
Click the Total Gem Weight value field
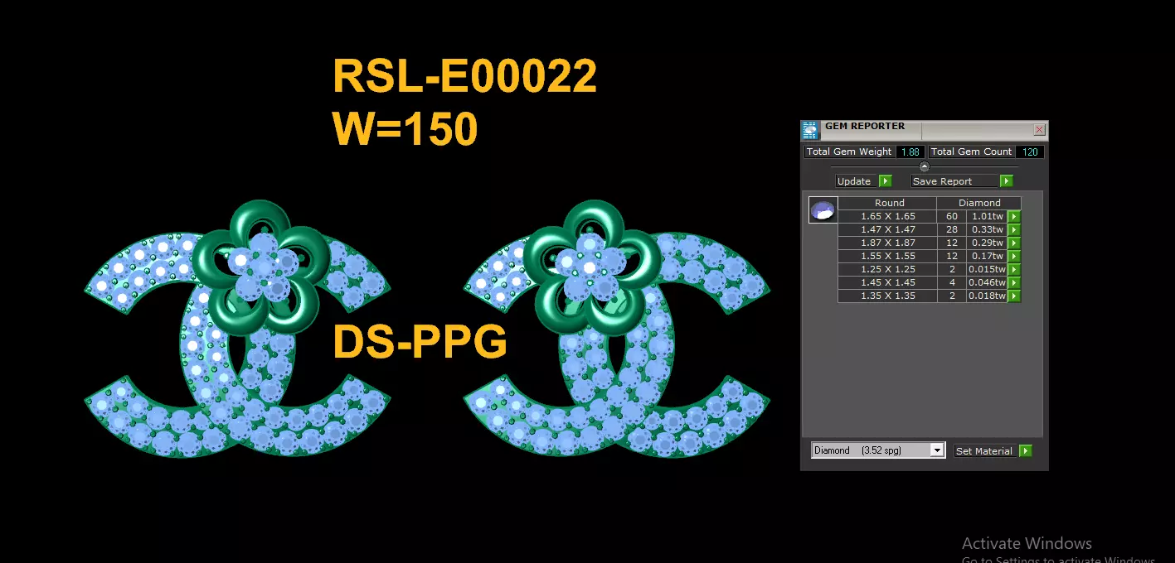point(910,152)
